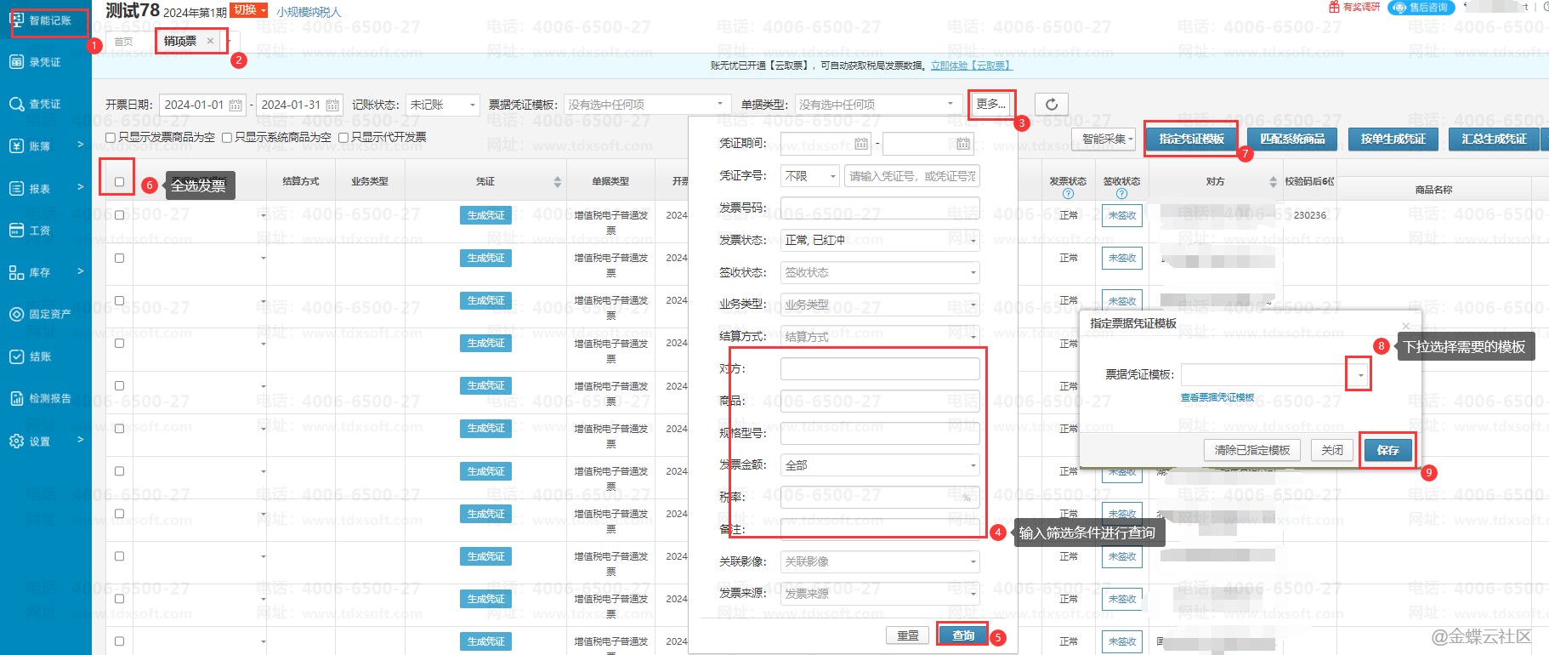
Task: Open the 票据凭证模板 dropdown in dialog
Action: pyautogui.click(x=1359, y=375)
